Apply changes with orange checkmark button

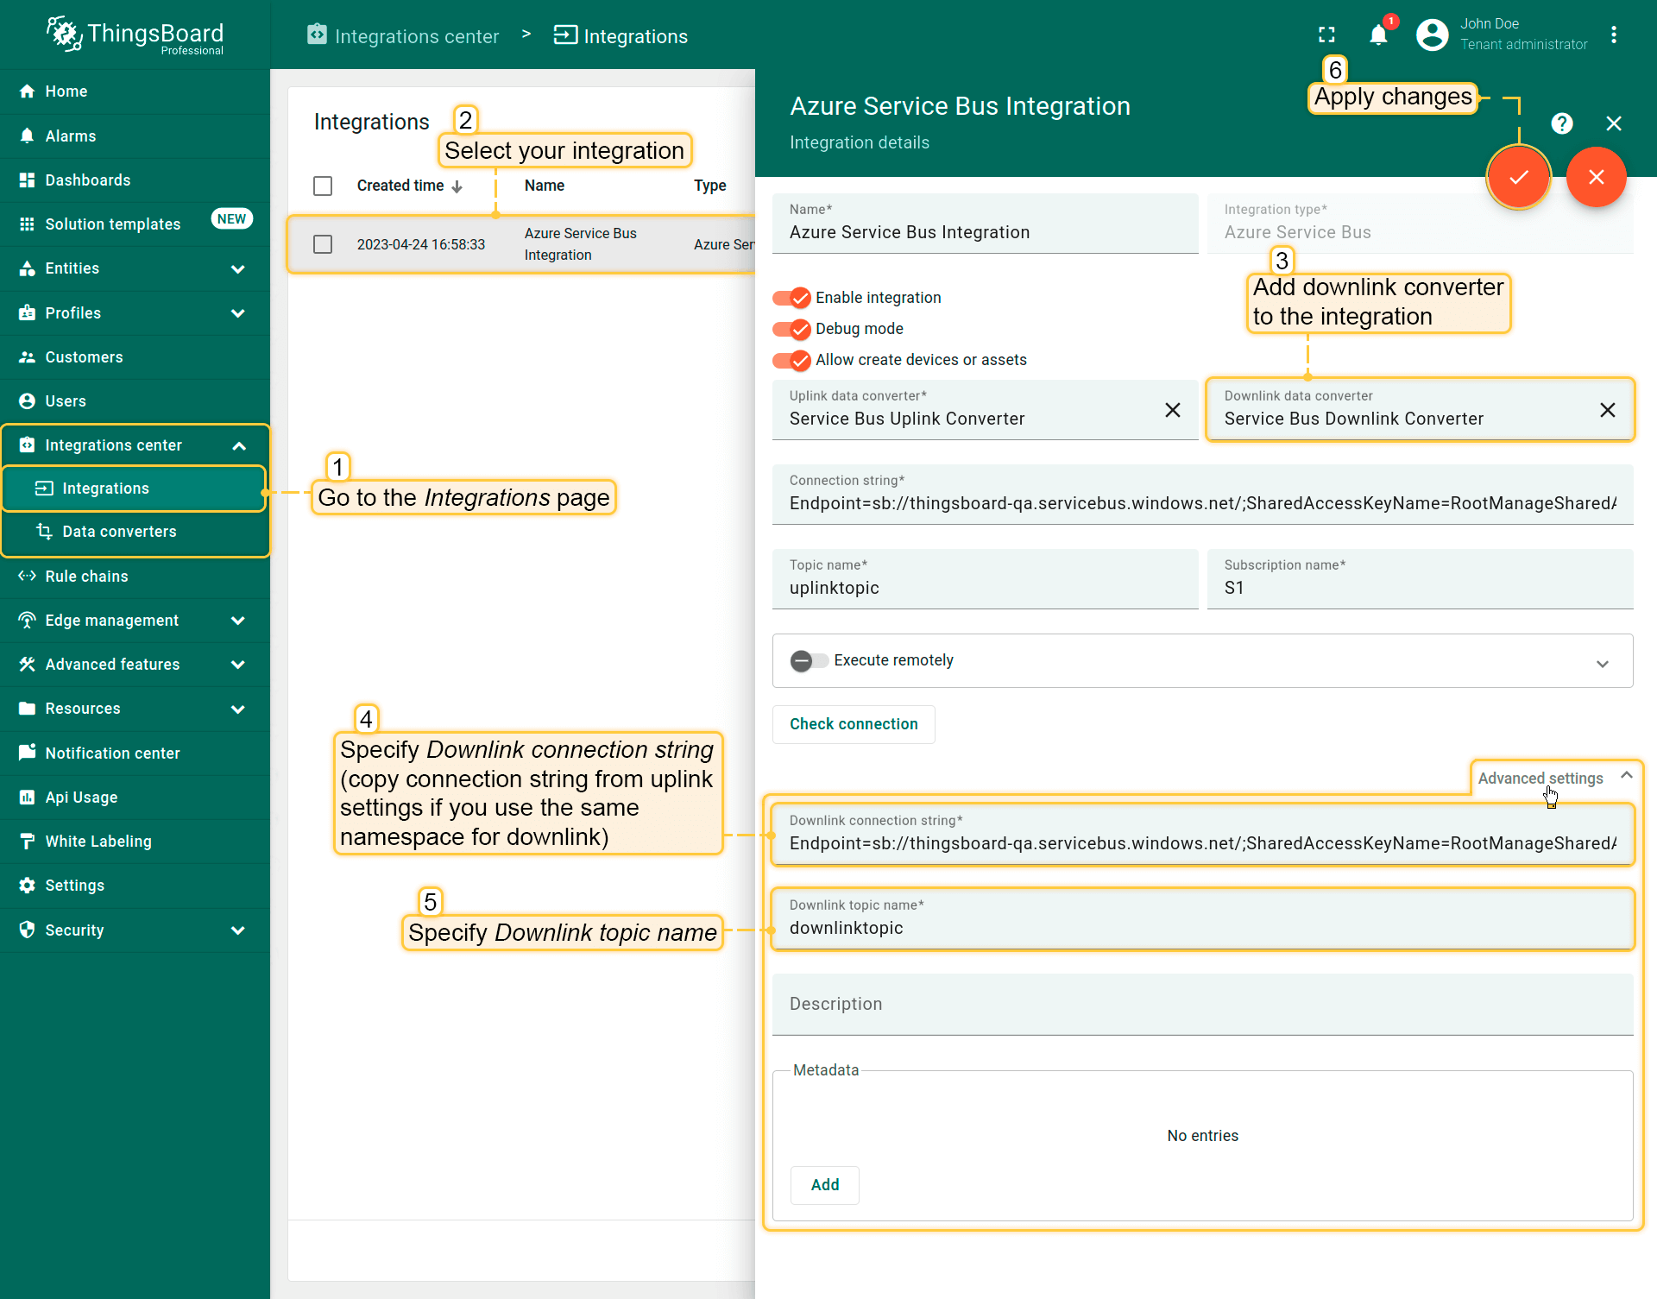click(1518, 177)
